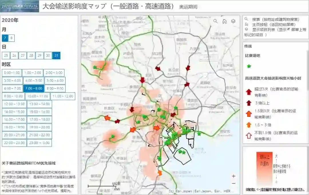Image resolution: width=309 pixels, height=195 pixels.
Task: Open the layer list icon on map
Action: [x=233, y=21]
